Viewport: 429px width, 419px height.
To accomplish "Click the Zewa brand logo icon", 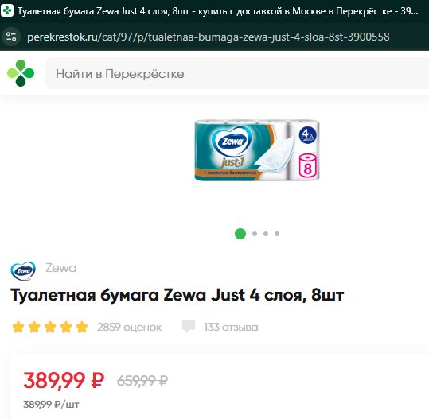I will [x=23, y=270].
